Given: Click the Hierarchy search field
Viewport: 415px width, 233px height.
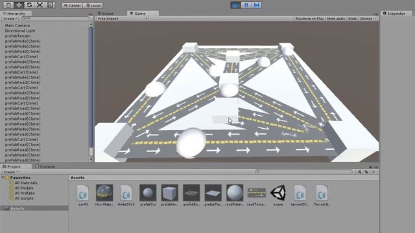Looking at the screenshot, I should pyautogui.click(x=55, y=19).
